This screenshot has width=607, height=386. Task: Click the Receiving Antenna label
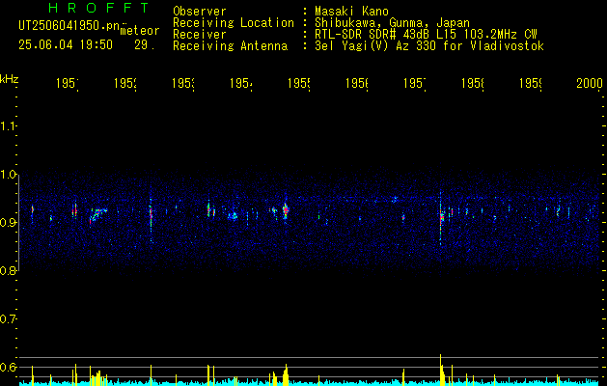(x=231, y=46)
